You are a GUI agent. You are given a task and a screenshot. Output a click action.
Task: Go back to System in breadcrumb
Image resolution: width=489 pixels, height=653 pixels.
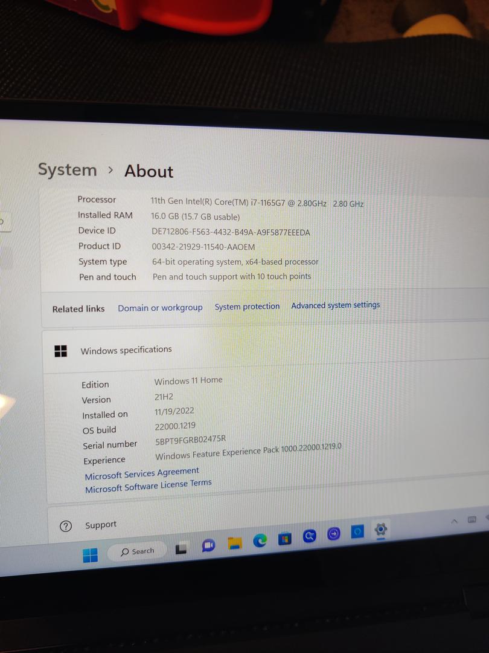click(x=68, y=170)
